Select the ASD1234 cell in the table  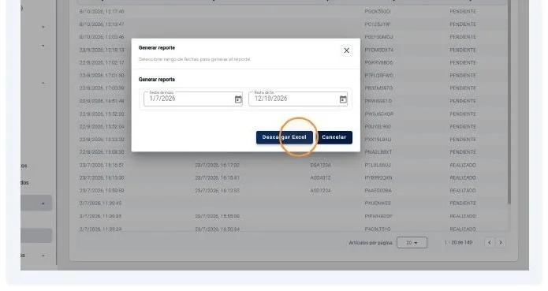tap(320, 190)
